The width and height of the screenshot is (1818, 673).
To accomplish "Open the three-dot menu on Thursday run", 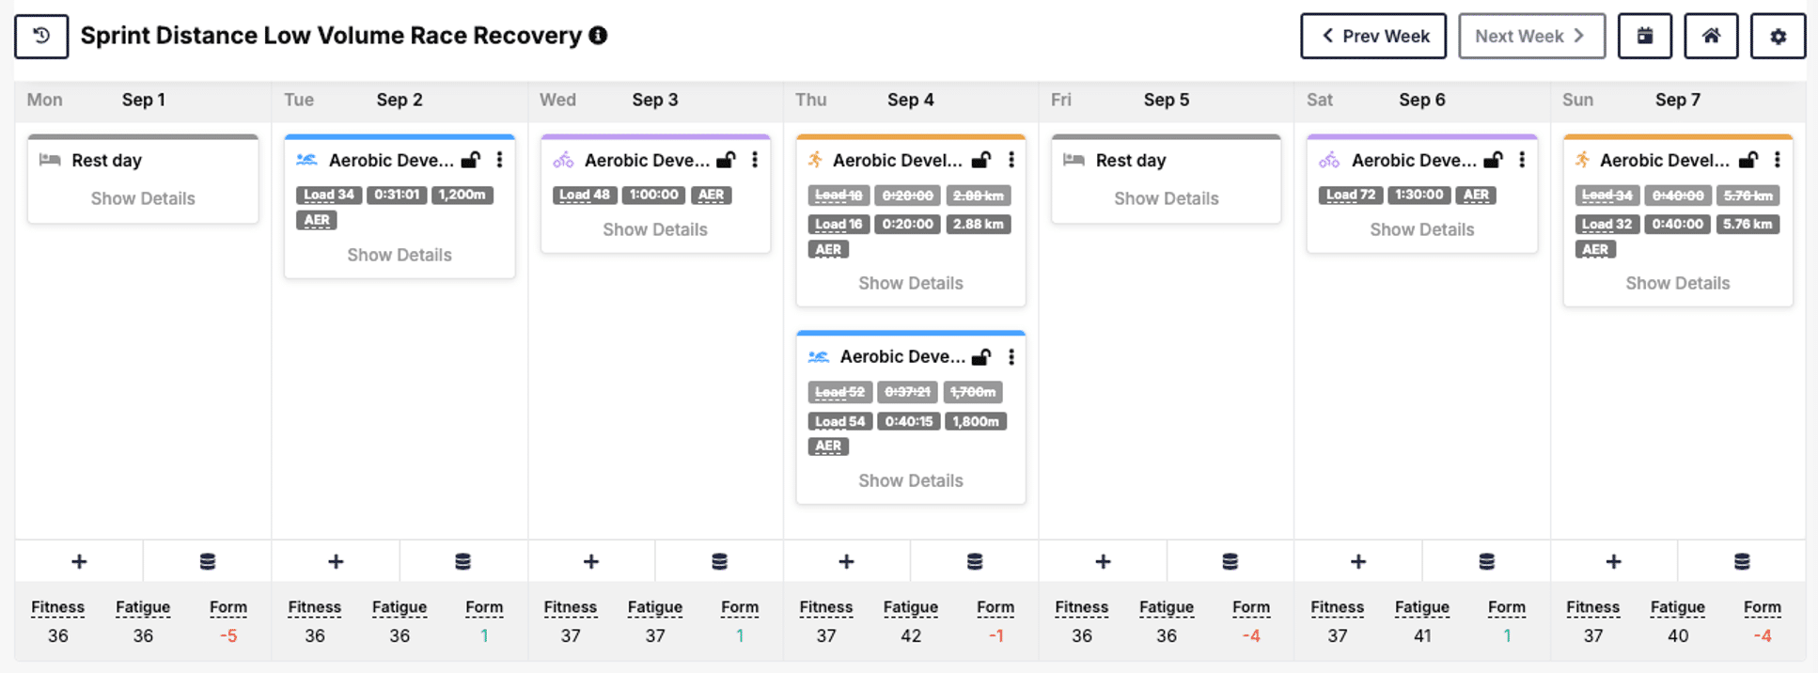I will click(1011, 160).
